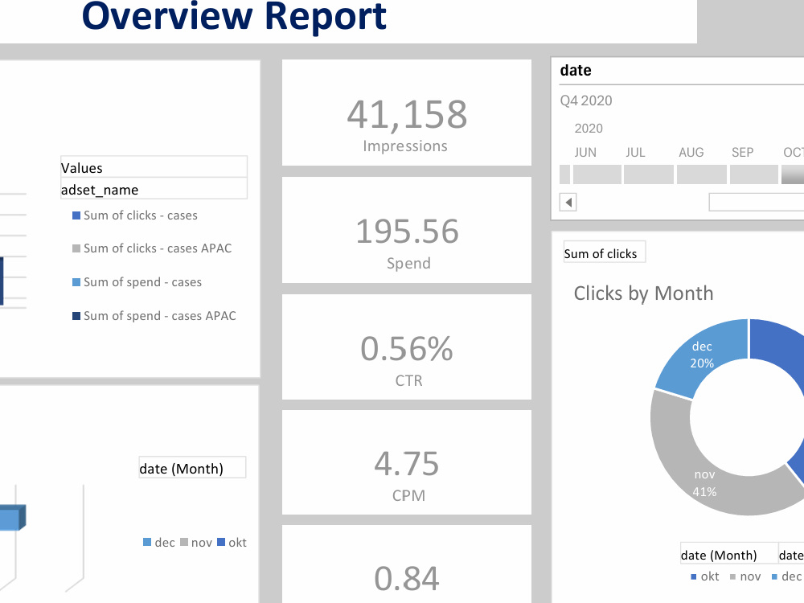Click date (Month) button under donut chart

point(729,554)
